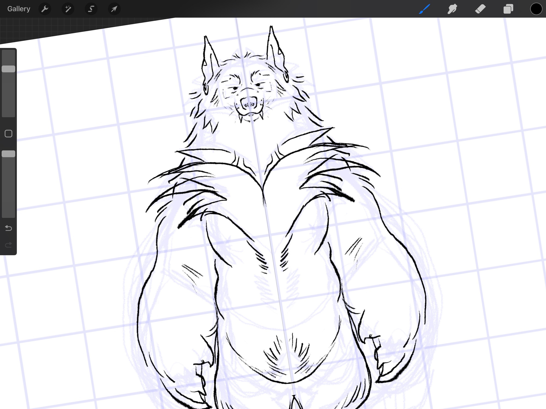Image resolution: width=546 pixels, height=409 pixels.
Task: Open the Layers panel
Action: (x=508, y=9)
